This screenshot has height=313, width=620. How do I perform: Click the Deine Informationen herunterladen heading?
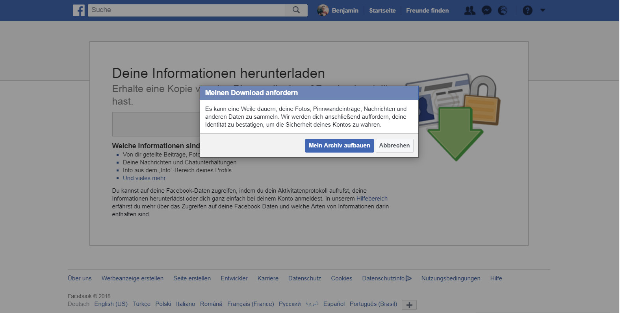(219, 74)
